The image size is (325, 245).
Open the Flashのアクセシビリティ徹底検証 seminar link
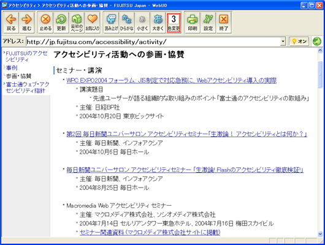coord(185,170)
